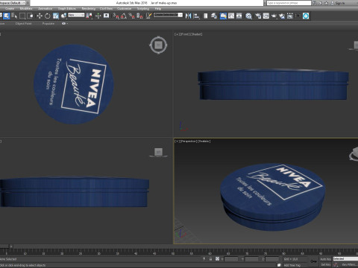Click Perspective viewport label

[188, 141]
